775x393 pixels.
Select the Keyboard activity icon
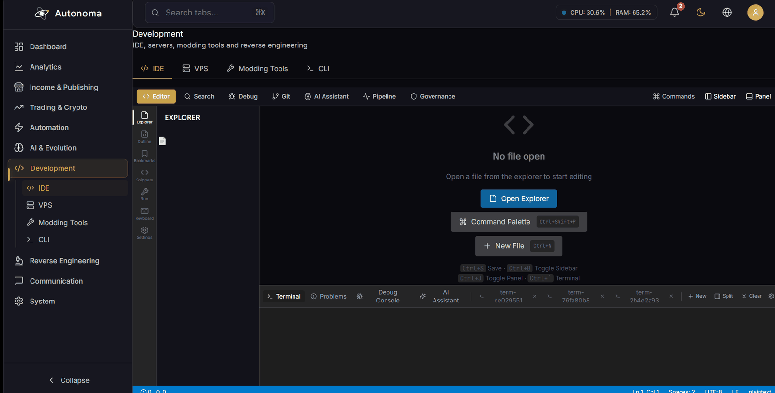pos(144,213)
